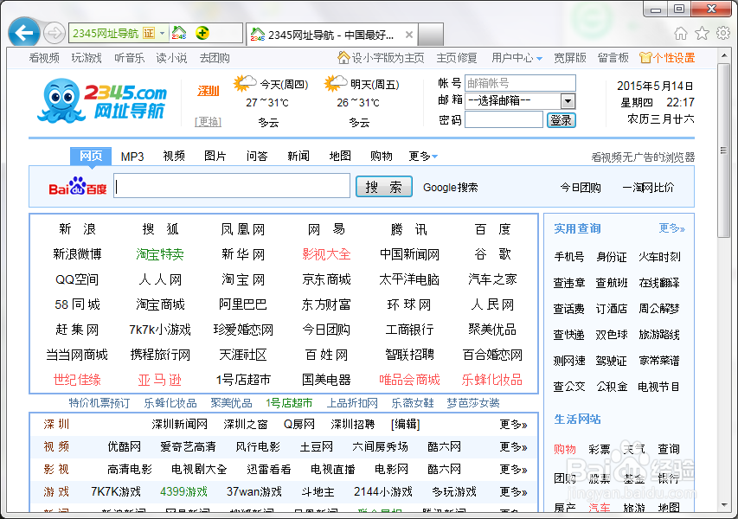
Task: Open the browser home icon
Action: [681, 33]
